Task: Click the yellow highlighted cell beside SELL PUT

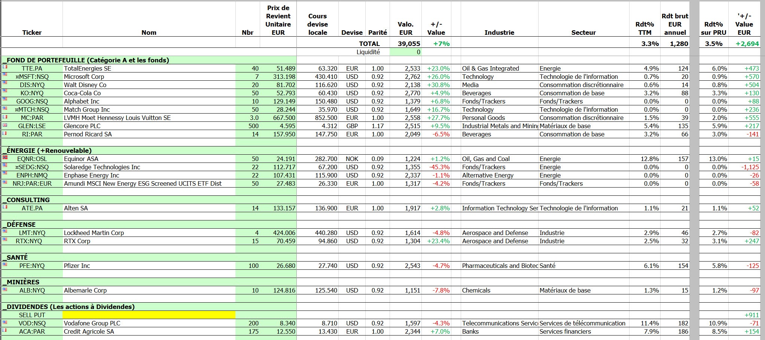Action: (149, 315)
